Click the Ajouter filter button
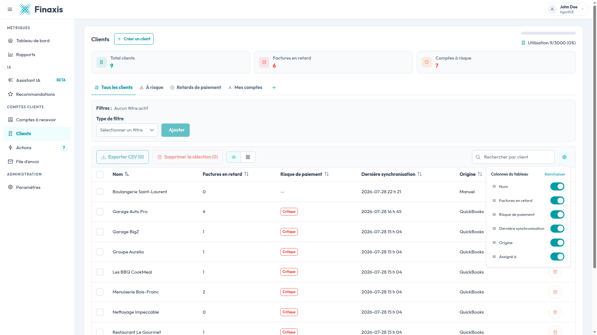This screenshot has width=597, height=335. (175, 130)
